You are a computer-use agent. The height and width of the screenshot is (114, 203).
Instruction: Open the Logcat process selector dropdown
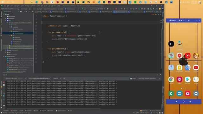39,79
